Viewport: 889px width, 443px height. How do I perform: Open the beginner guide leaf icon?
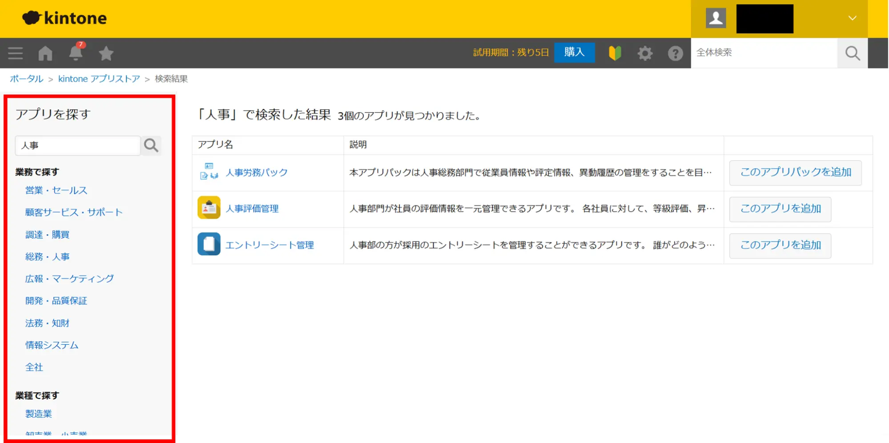coord(615,53)
